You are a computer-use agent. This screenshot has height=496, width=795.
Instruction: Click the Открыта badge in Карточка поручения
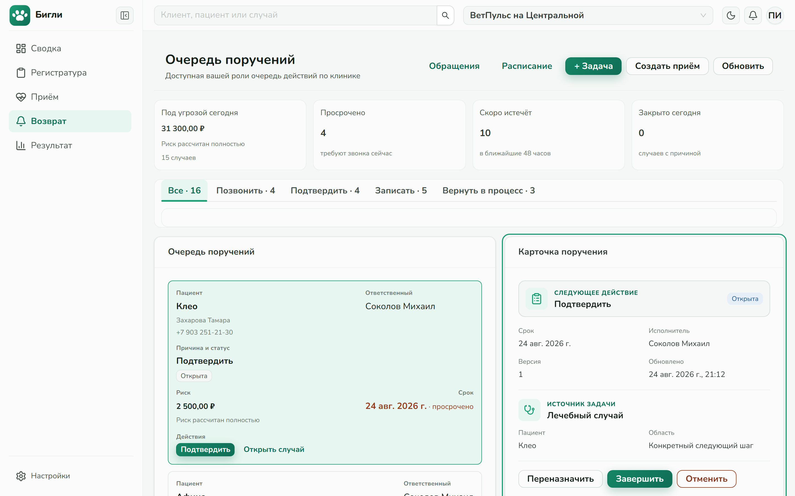(745, 298)
